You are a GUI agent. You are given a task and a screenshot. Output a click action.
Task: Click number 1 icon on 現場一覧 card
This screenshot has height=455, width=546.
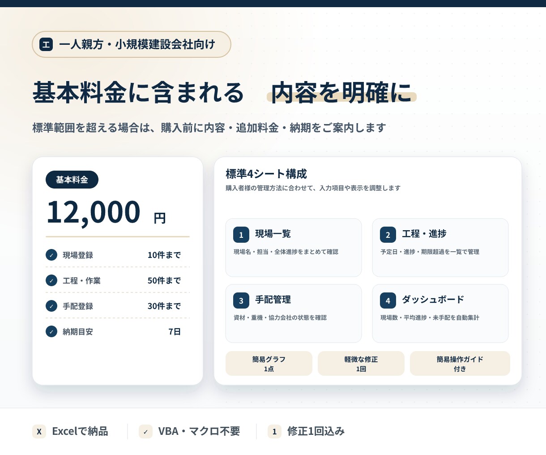[x=241, y=235]
